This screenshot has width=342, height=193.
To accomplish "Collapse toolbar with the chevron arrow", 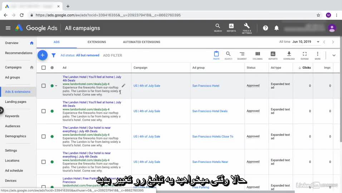I will click(x=334, y=55).
